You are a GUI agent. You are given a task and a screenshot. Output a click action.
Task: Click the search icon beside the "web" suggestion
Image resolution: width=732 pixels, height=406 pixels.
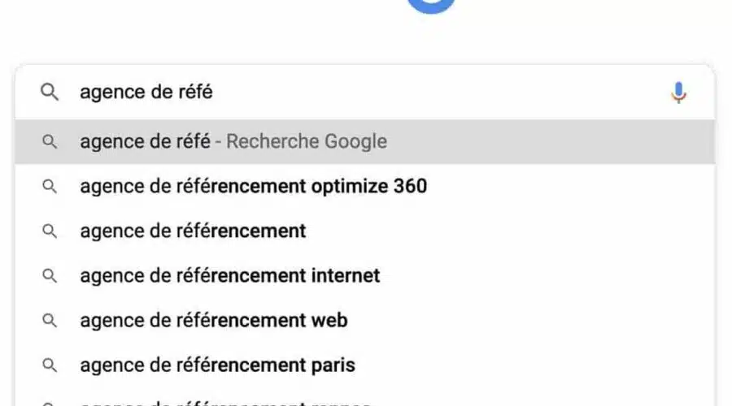coord(50,321)
